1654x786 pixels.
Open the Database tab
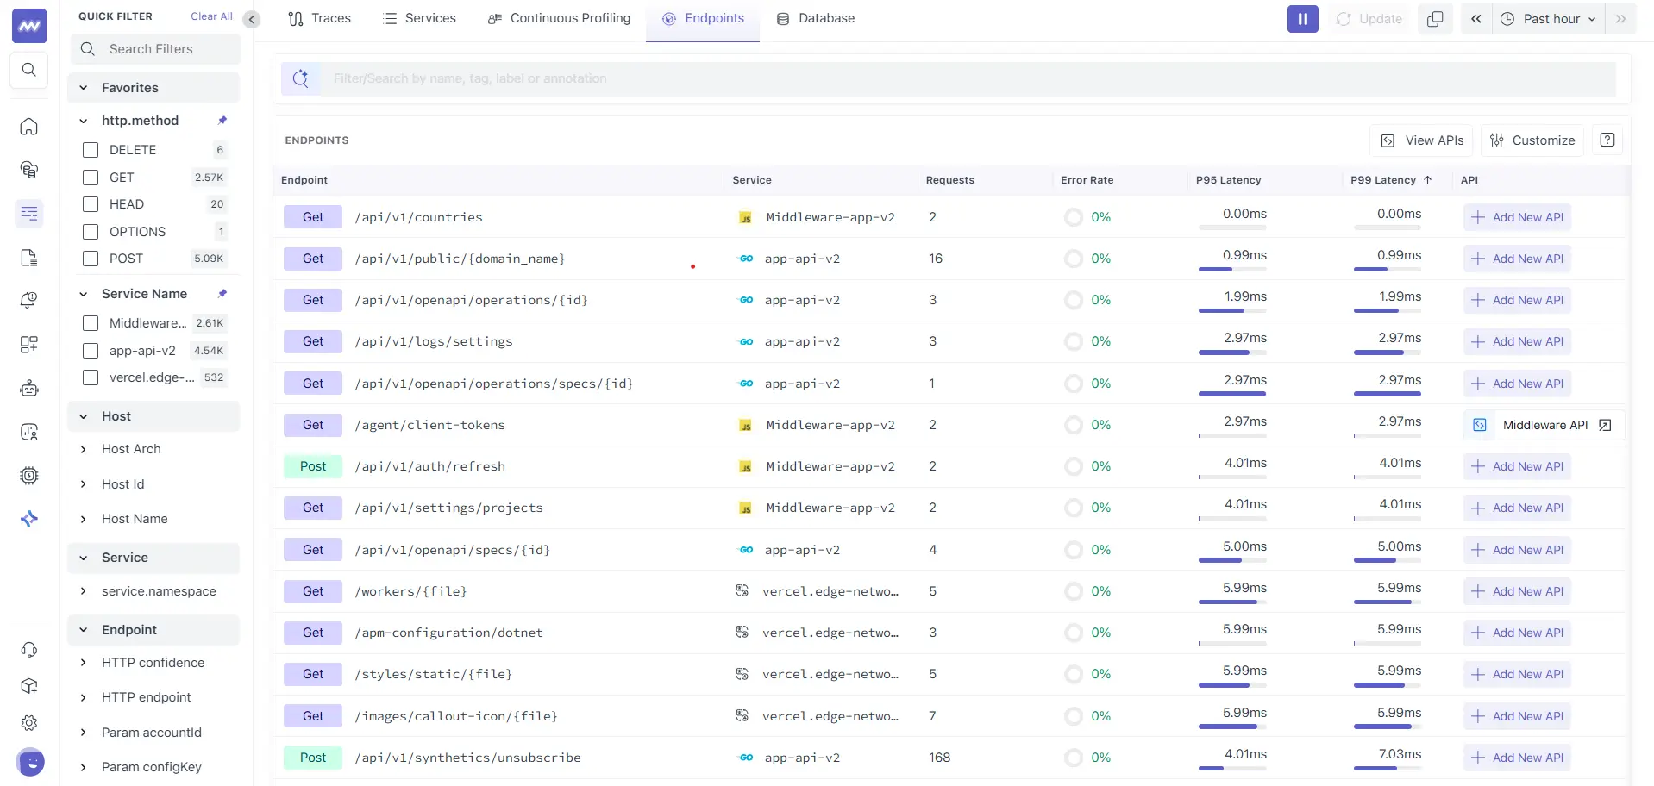coord(815,18)
